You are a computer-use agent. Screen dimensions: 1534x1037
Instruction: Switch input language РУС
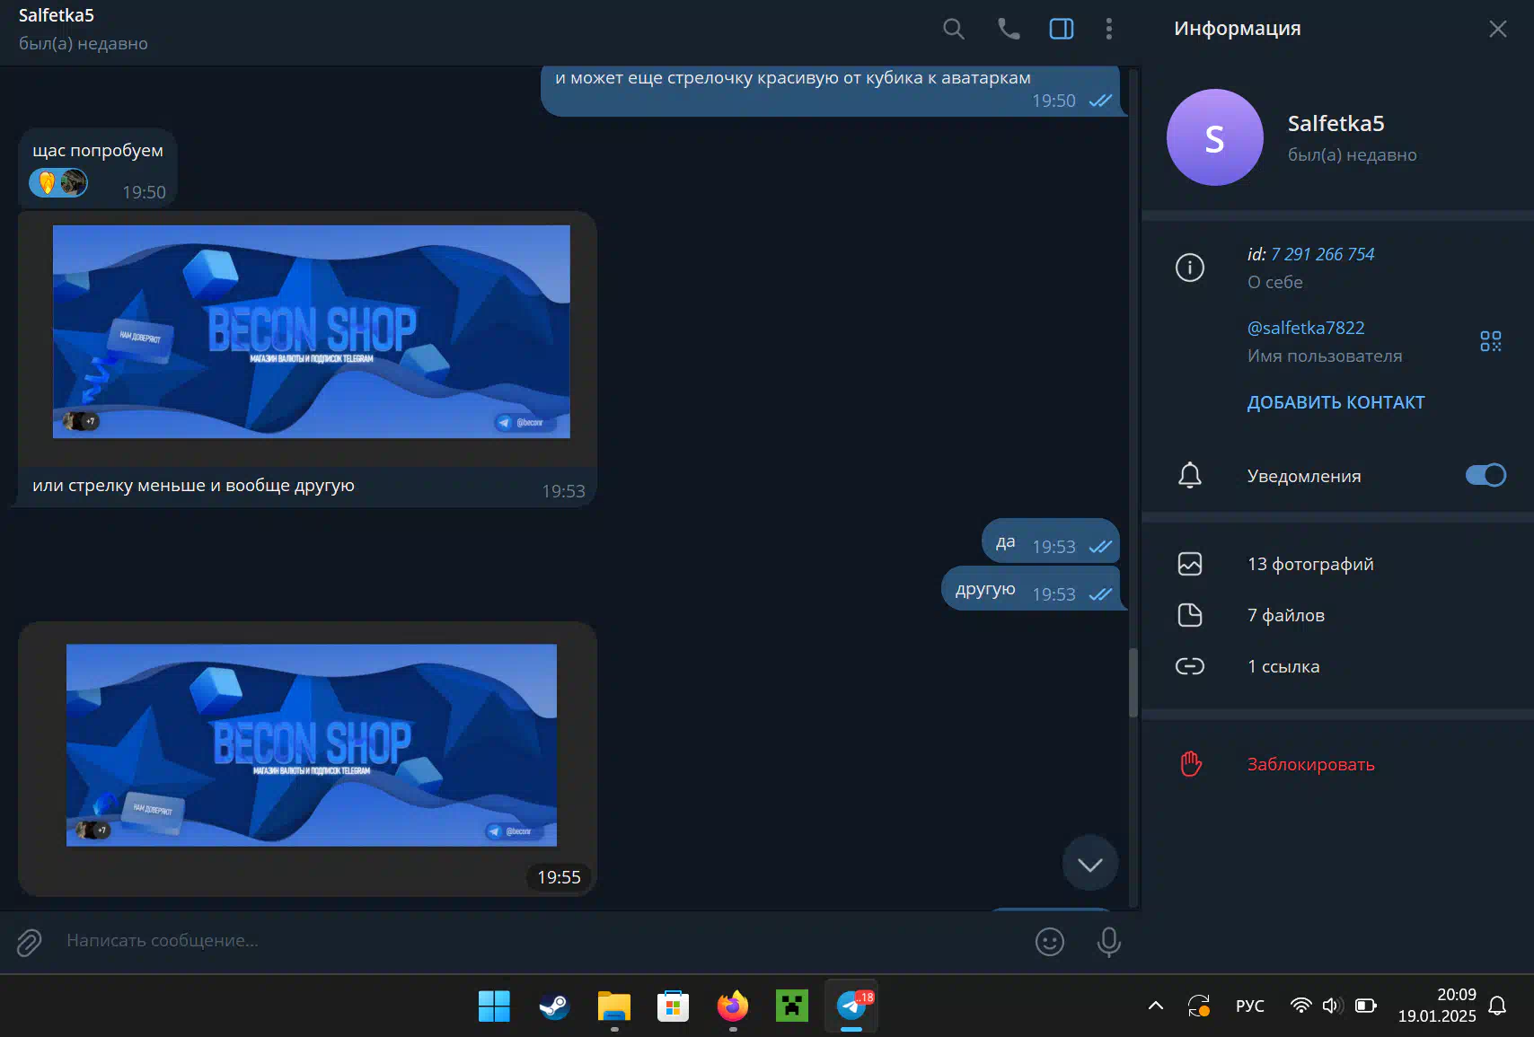[1249, 1006]
